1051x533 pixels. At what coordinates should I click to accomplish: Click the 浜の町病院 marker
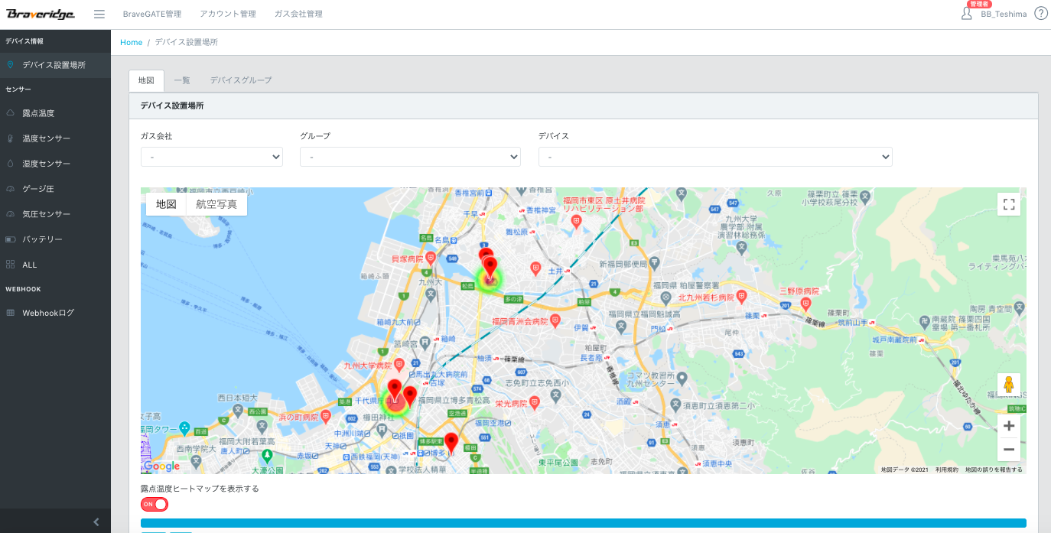coord(326,417)
